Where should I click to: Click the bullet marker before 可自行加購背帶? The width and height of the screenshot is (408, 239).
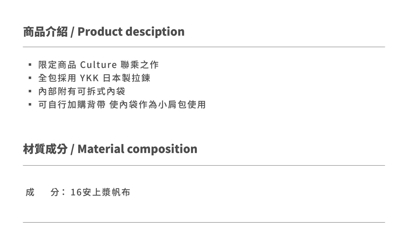point(30,105)
